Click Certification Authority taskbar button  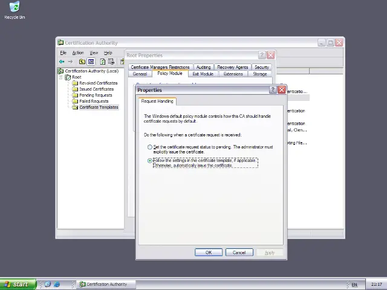tap(103, 284)
